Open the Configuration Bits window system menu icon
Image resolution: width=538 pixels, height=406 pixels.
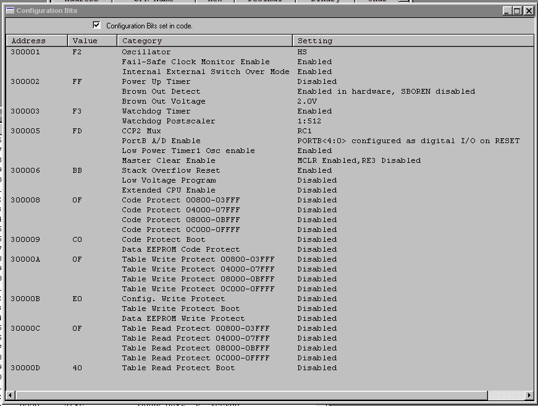point(10,10)
